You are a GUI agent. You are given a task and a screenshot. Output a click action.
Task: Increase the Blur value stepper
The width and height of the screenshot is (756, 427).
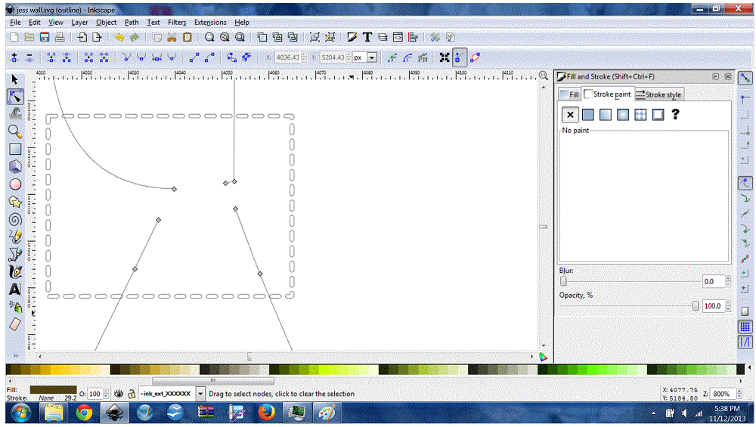(x=728, y=278)
